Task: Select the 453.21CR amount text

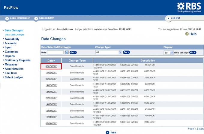Action: (x=150, y=65)
